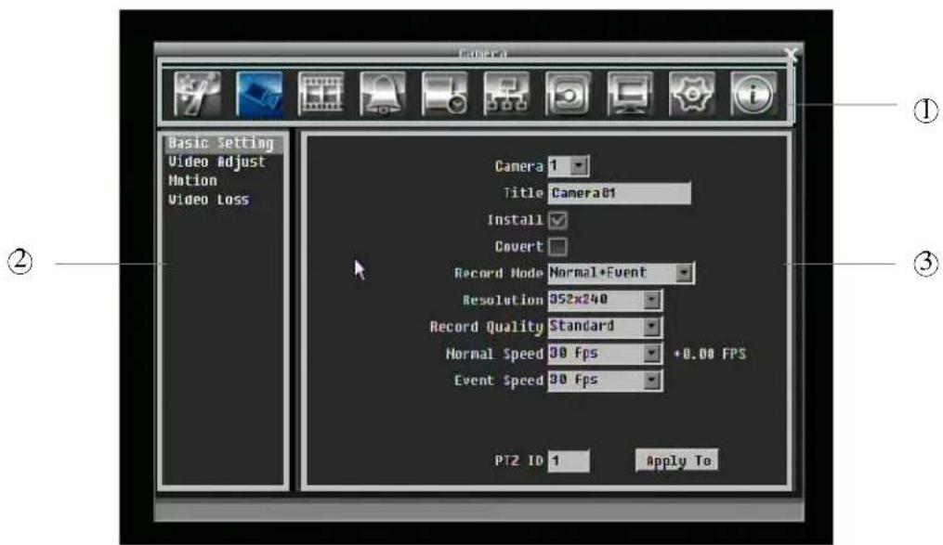
Task: Toggle the Install checkbox
Action: click(x=557, y=220)
